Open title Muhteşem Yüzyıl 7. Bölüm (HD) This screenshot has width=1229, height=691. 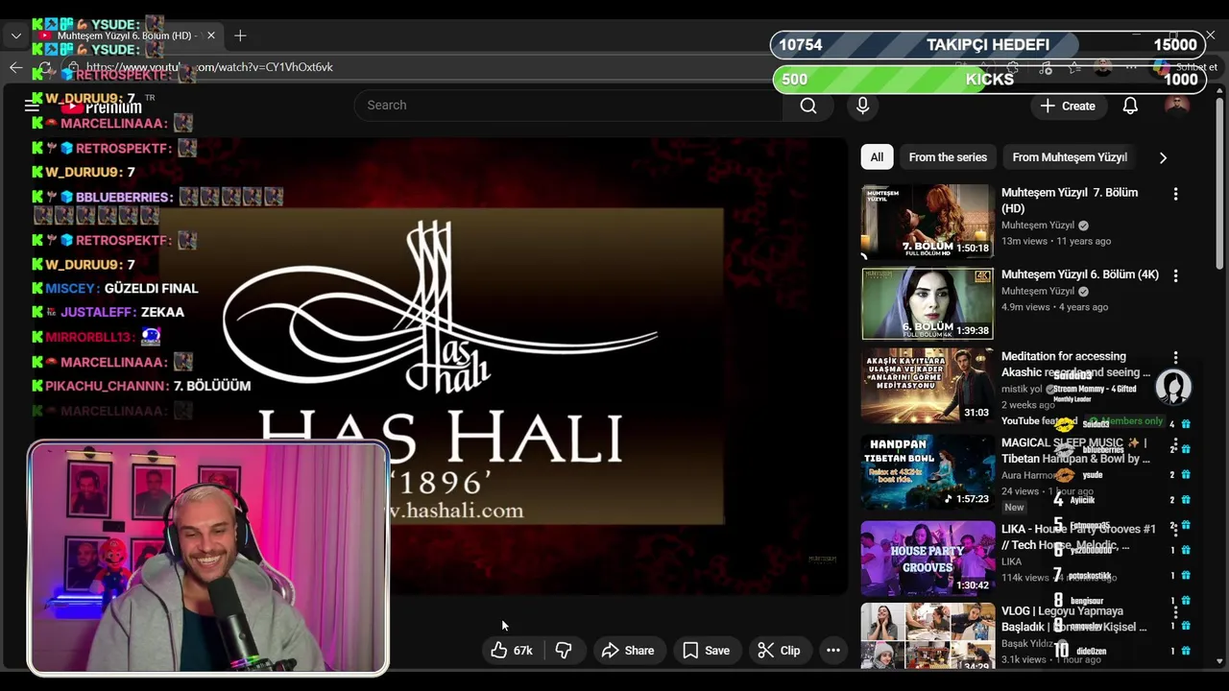1070,201
